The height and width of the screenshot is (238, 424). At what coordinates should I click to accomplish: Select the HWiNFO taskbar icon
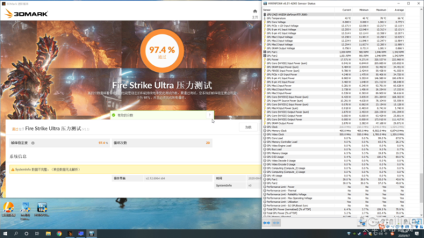pos(92,233)
